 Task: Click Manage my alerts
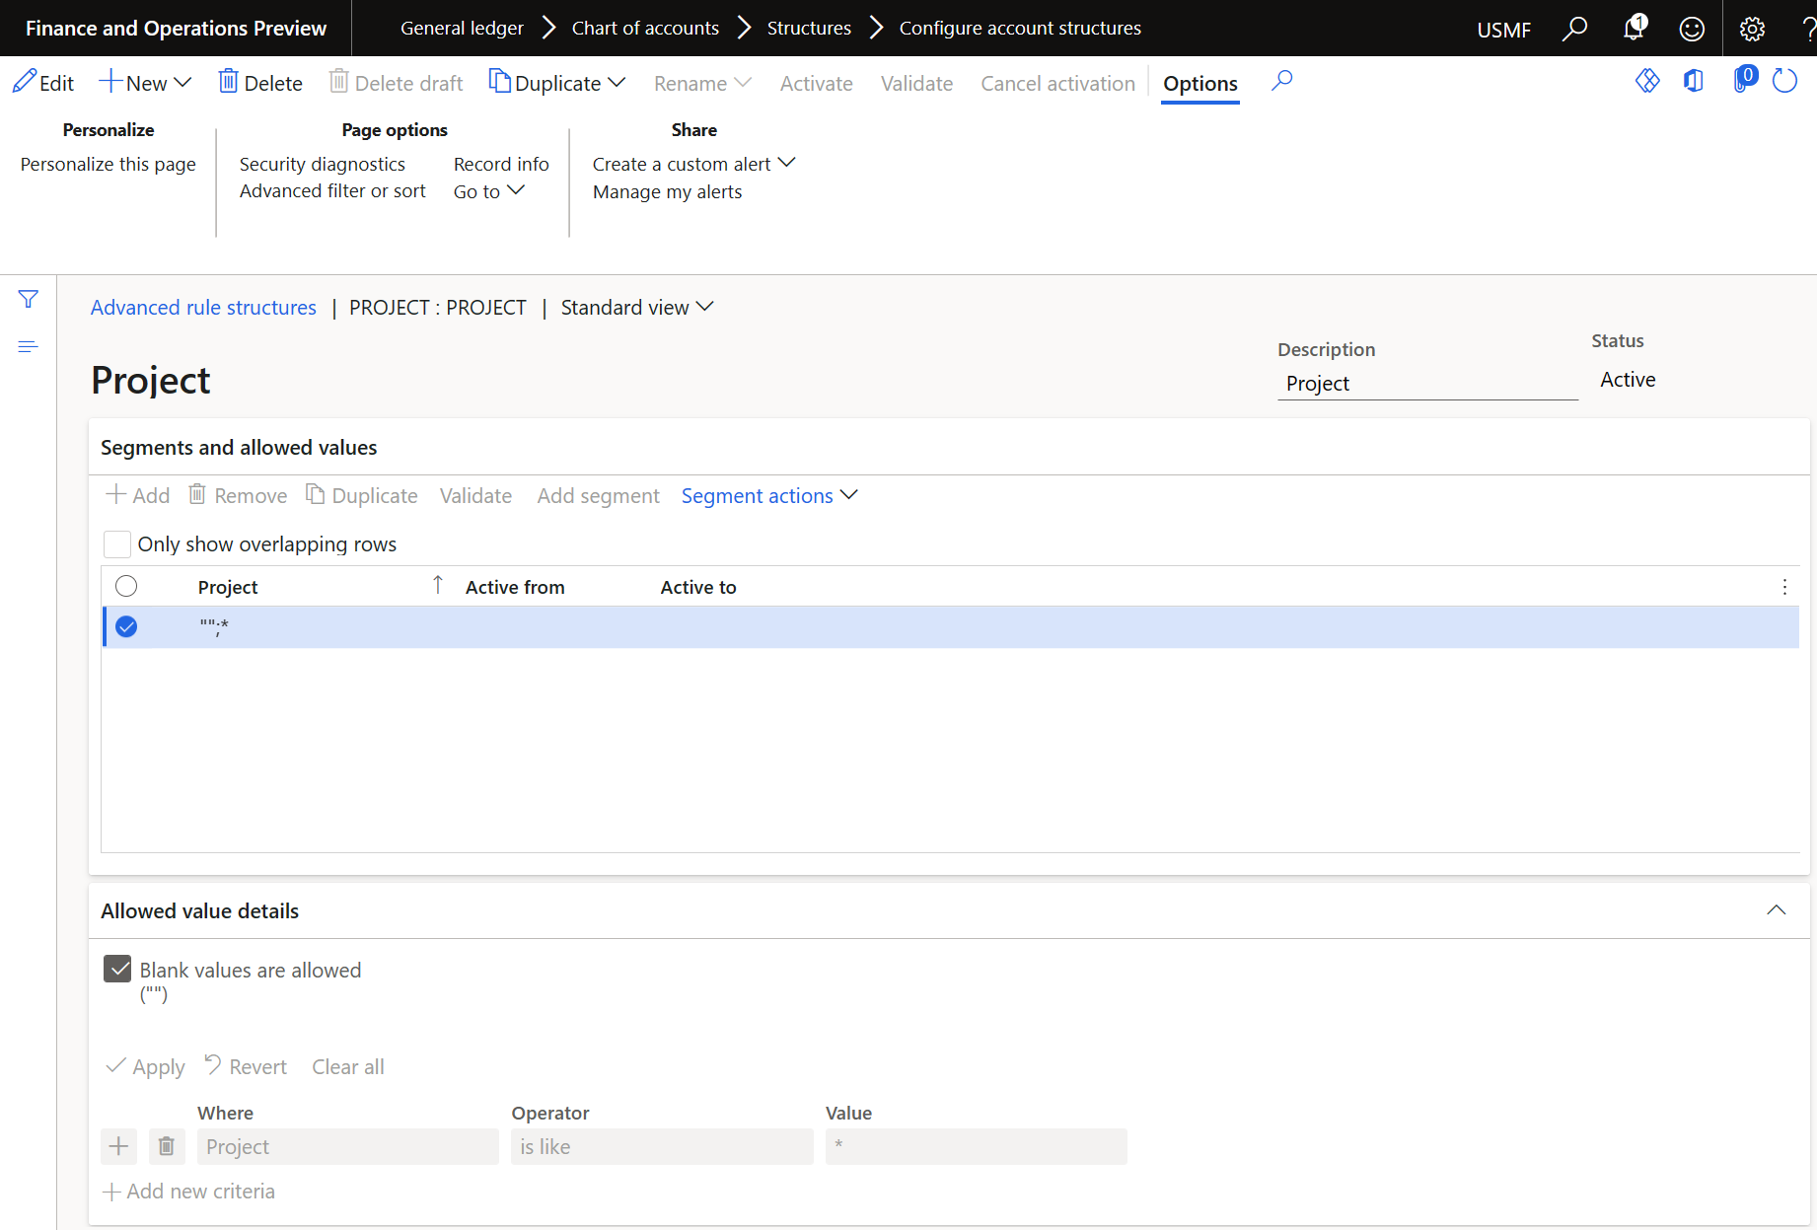tap(668, 191)
